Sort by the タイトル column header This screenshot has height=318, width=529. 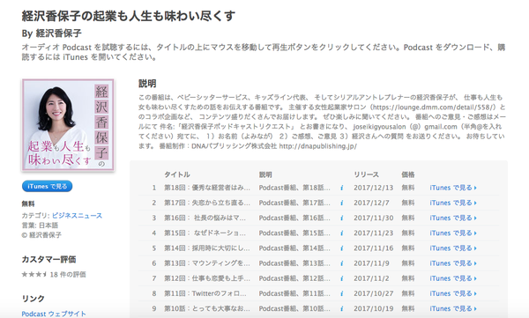point(177,174)
